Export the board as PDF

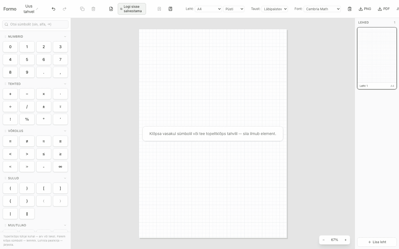point(384,9)
